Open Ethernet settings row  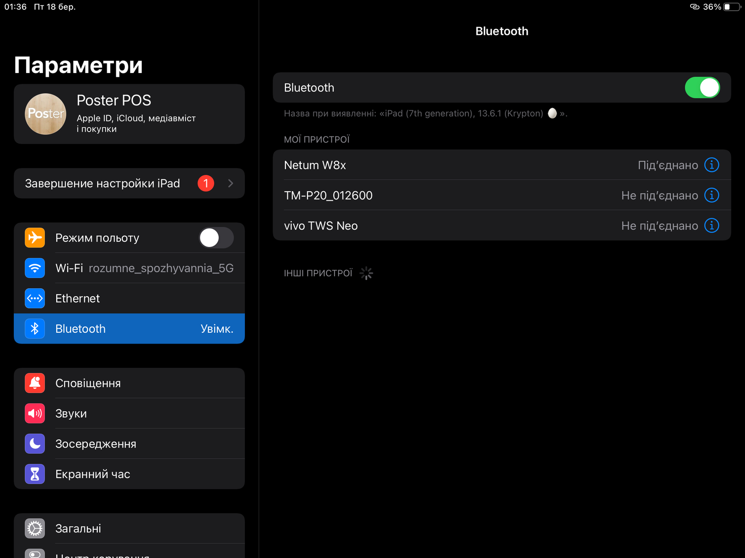pyautogui.click(x=129, y=298)
